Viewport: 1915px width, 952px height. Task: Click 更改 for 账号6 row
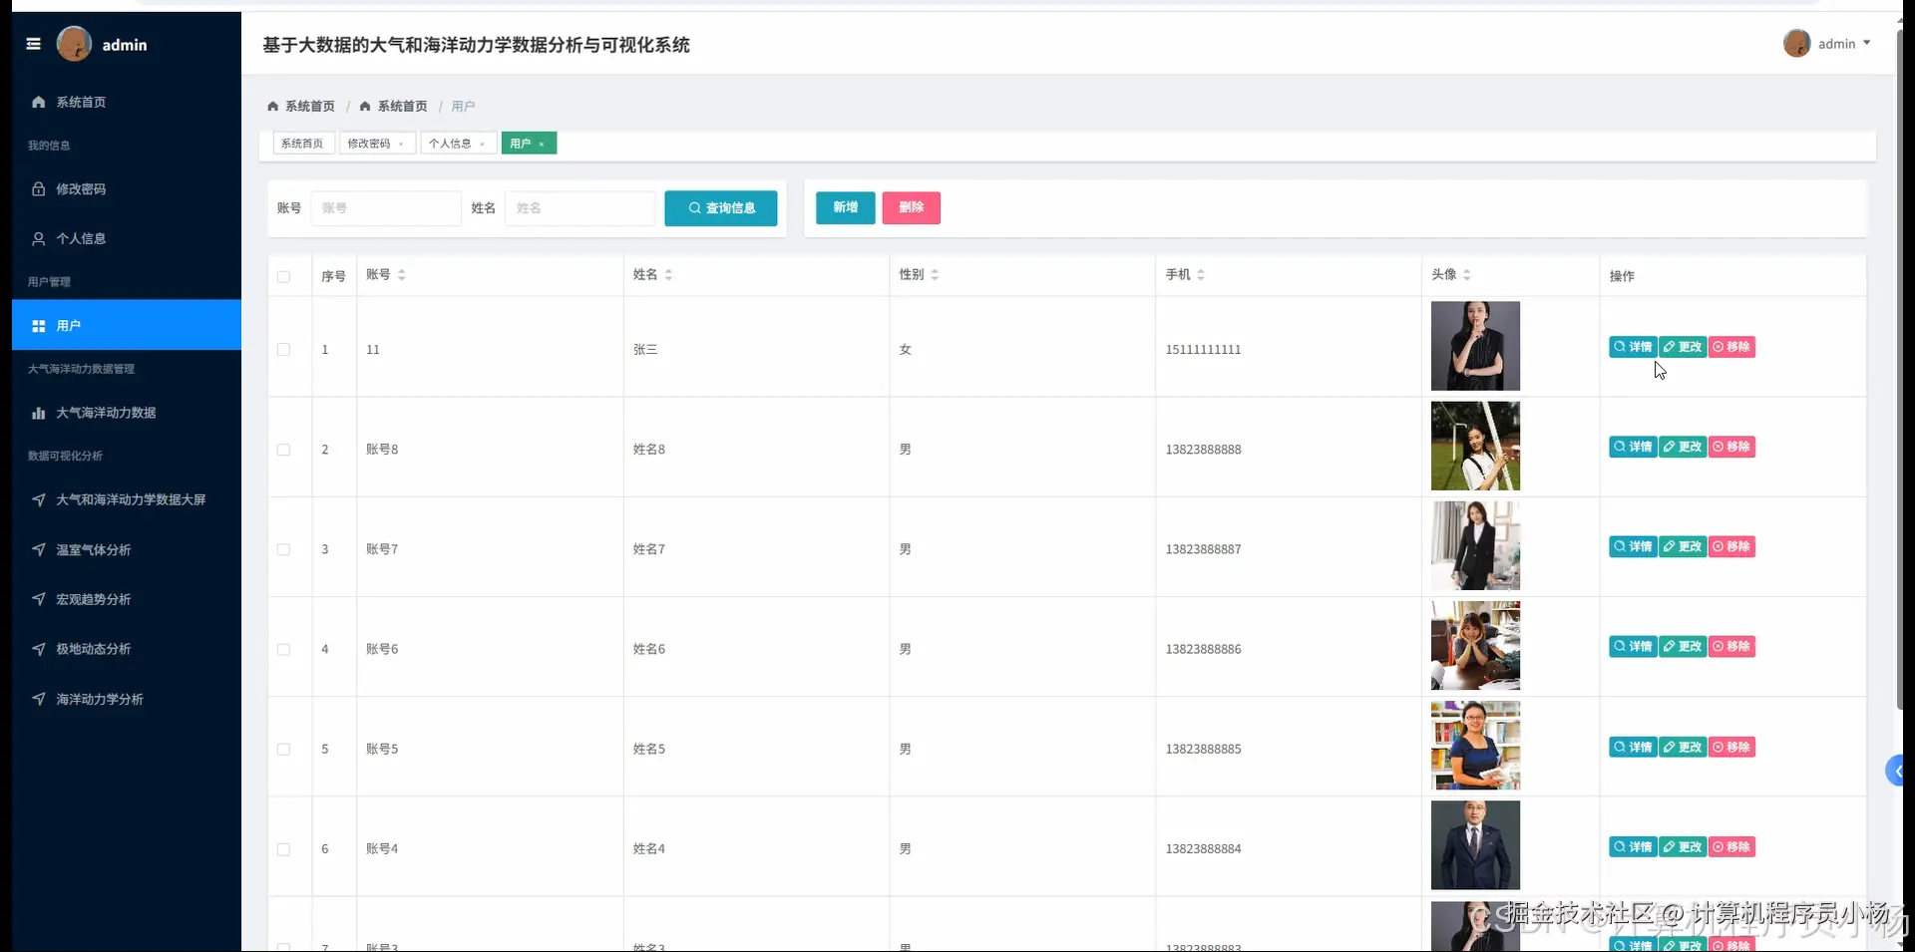click(x=1683, y=646)
